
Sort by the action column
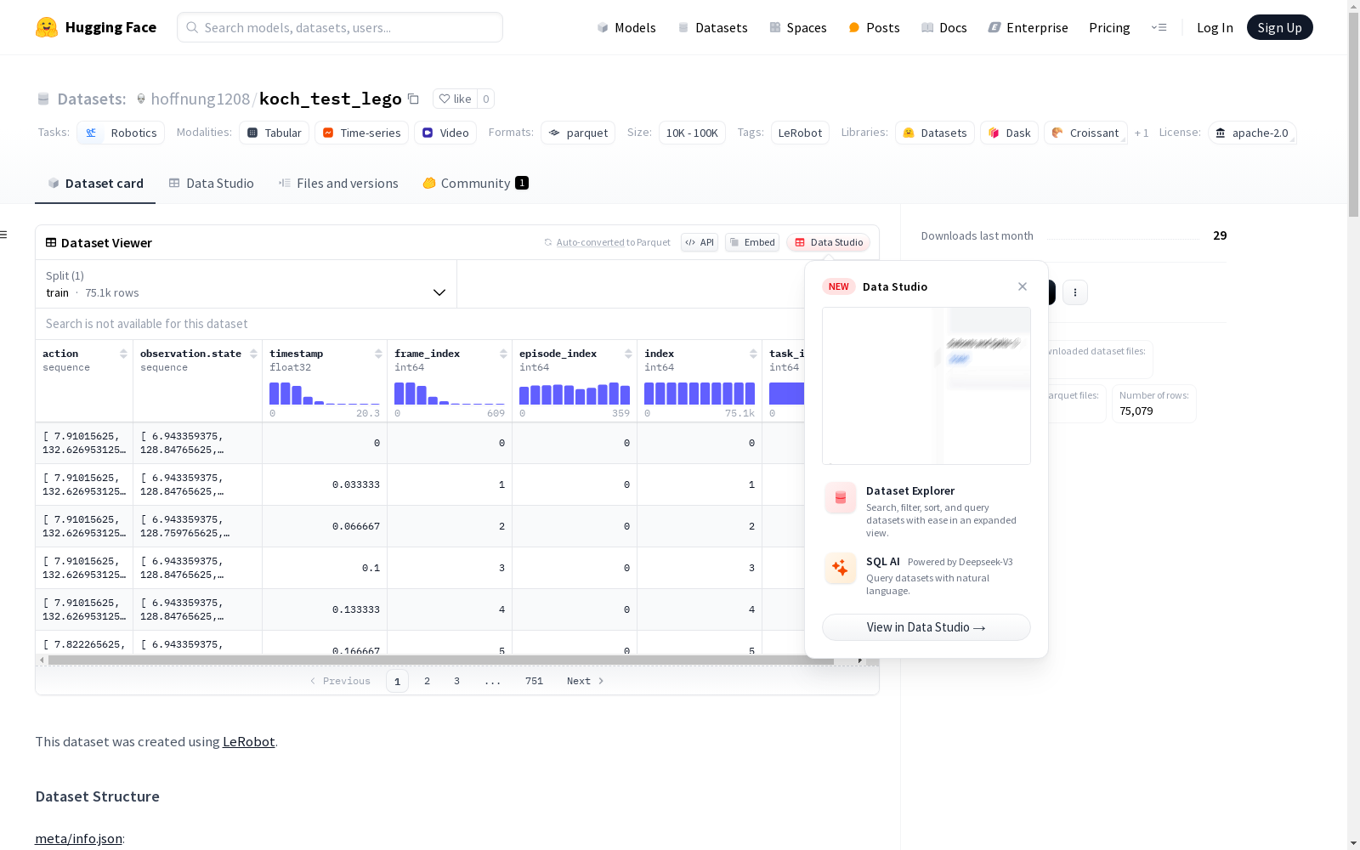[x=123, y=354]
